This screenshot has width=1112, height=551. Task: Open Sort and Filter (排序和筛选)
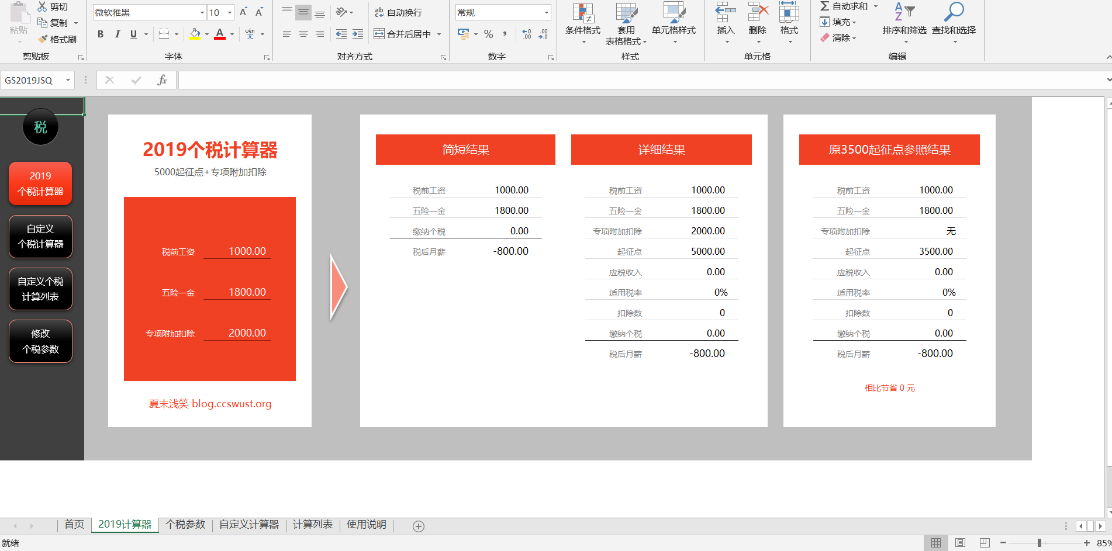904,23
